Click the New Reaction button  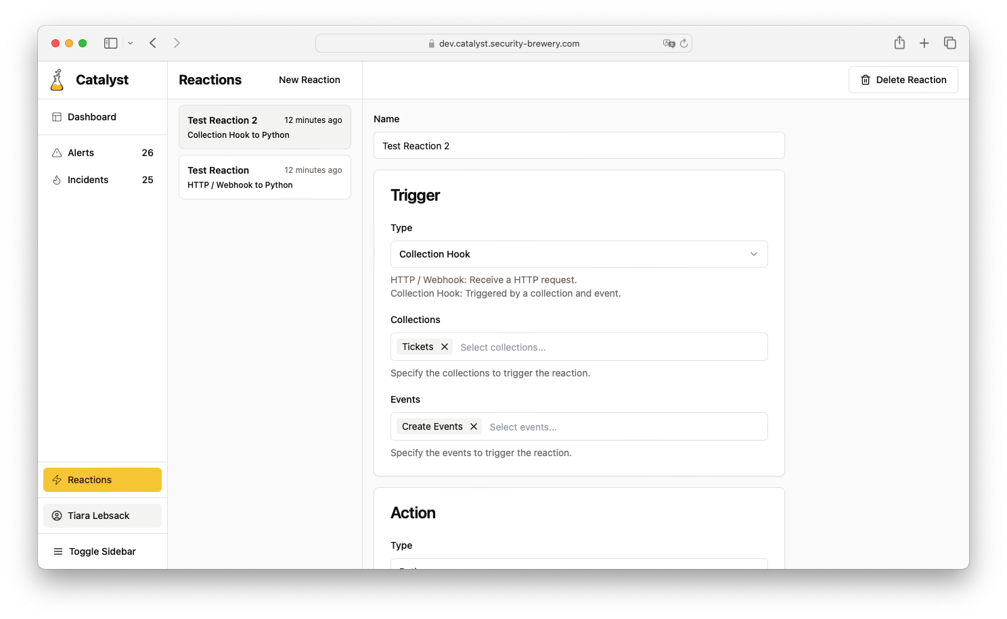tap(309, 80)
